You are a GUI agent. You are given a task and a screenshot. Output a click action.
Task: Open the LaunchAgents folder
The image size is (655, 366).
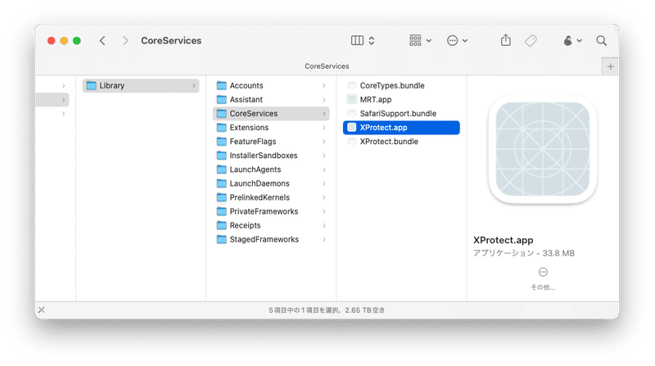click(x=271, y=169)
